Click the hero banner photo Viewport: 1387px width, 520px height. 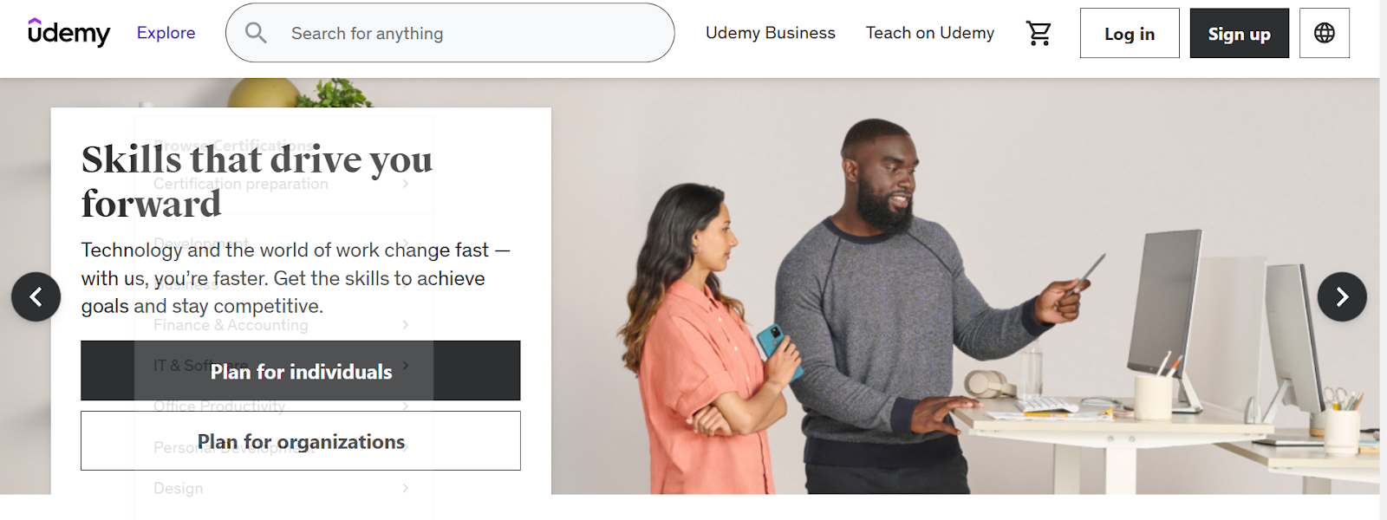click(x=965, y=287)
